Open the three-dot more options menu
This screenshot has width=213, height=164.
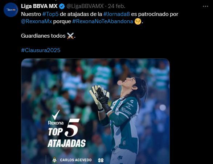click(205, 7)
